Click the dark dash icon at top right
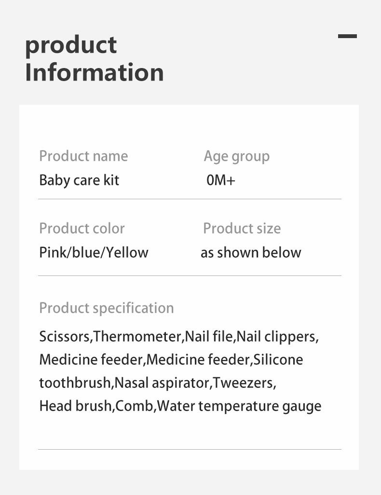This screenshot has height=495, width=381. click(347, 36)
